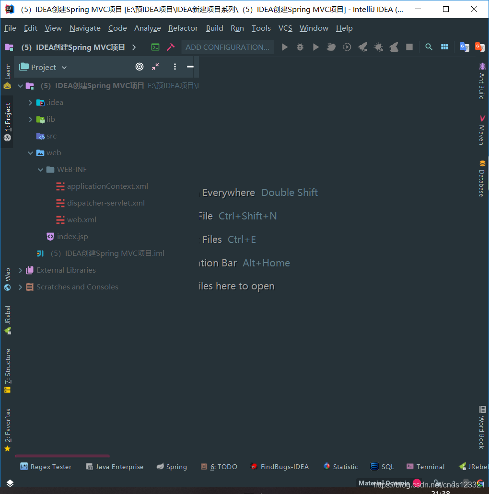Open Project panel three-dots options

[x=175, y=67]
